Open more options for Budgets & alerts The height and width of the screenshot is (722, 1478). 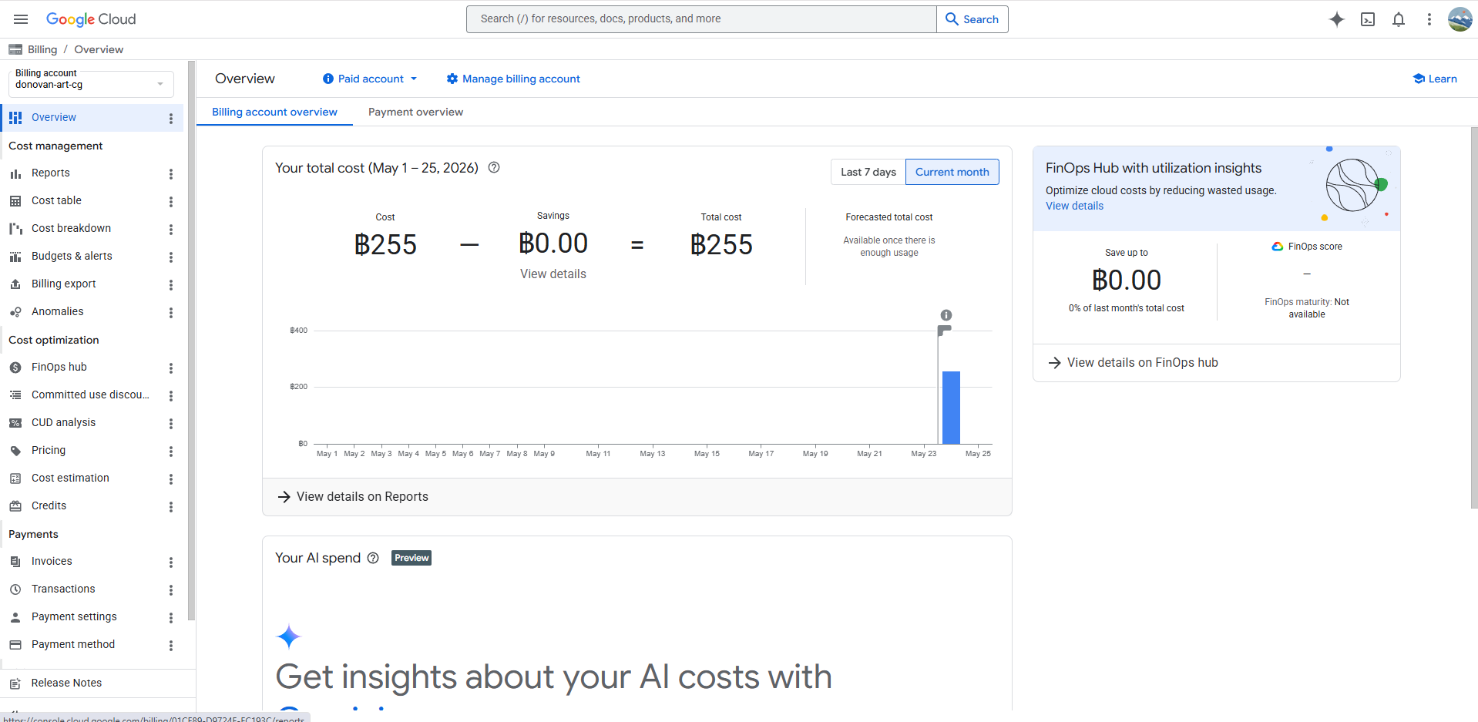pos(171,257)
